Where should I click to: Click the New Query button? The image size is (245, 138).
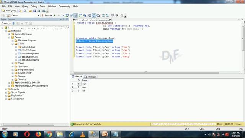pos(9,11)
